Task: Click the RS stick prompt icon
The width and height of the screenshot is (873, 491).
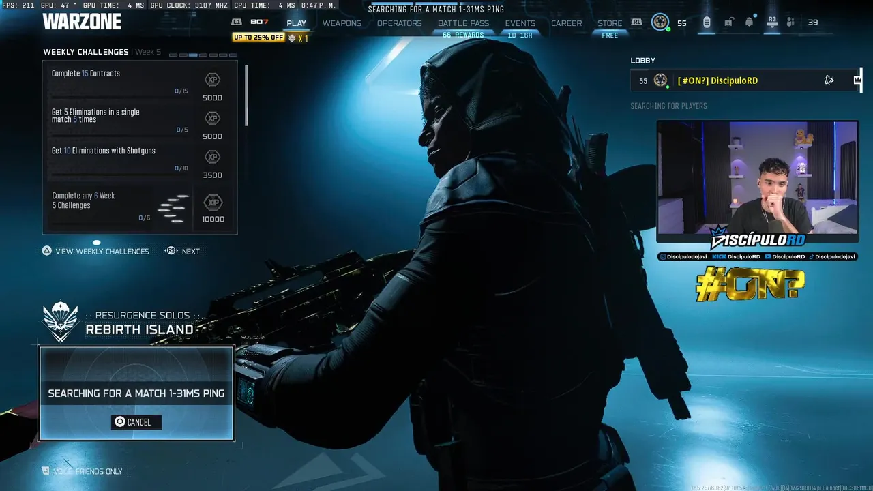Action: coord(171,251)
